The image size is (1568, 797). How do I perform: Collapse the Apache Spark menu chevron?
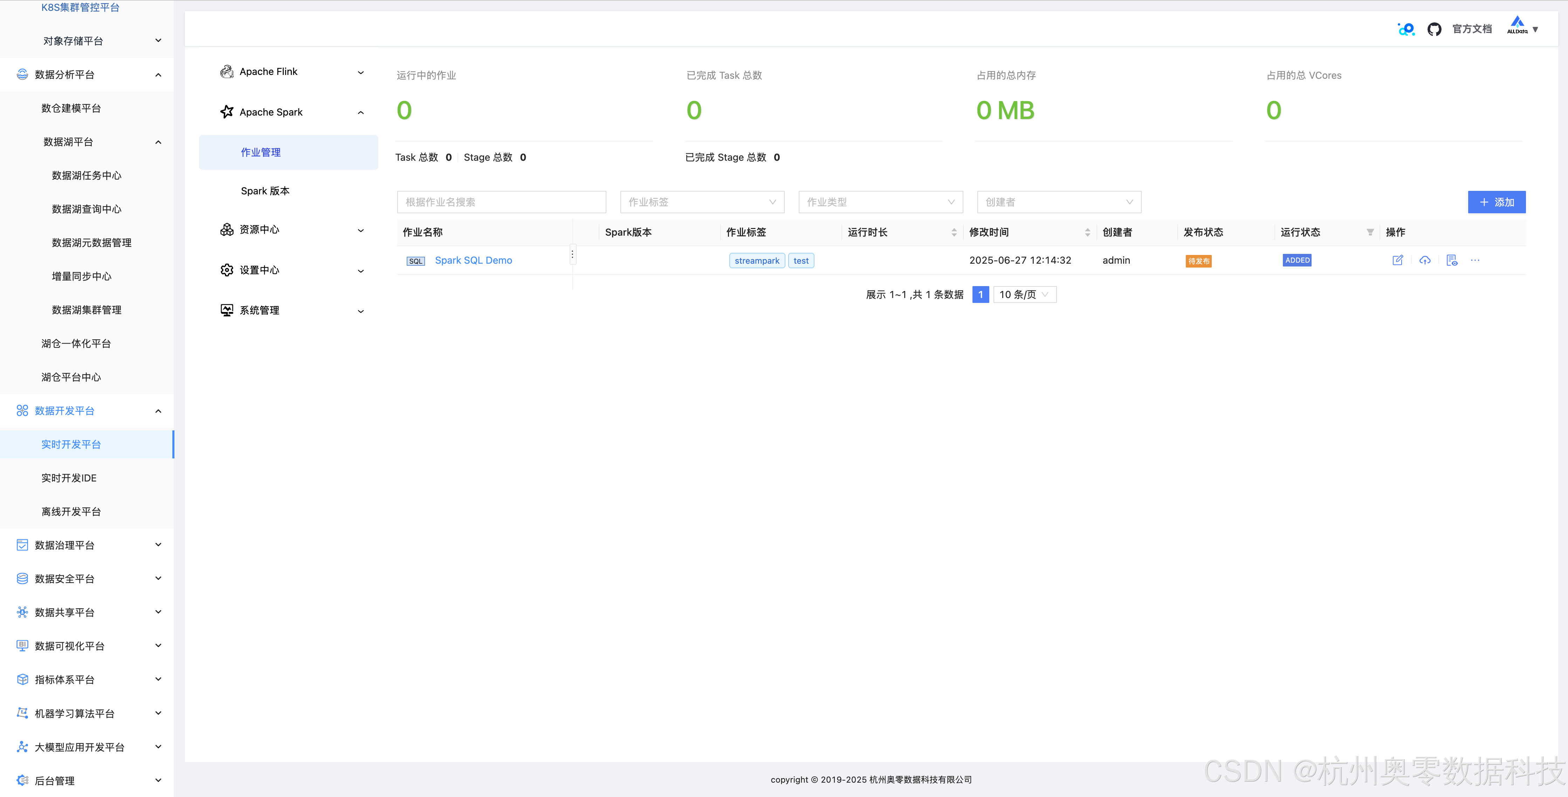(360, 112)
